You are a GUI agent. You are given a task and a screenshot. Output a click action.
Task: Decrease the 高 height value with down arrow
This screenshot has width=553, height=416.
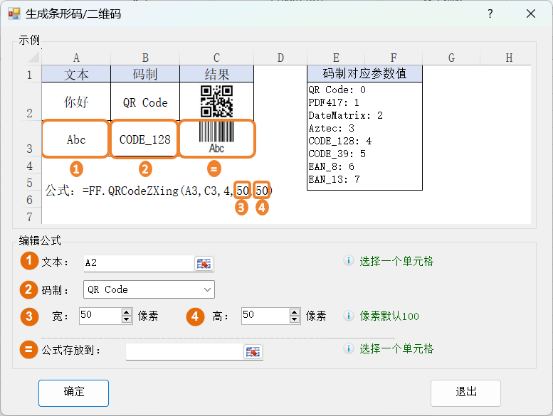point(295,320)
